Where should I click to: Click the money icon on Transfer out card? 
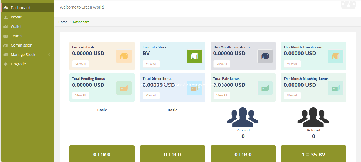tap(335, 56)
